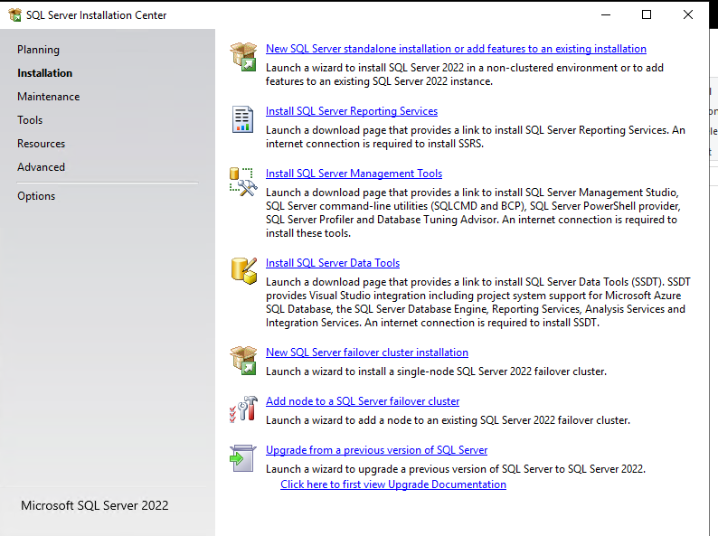Open Install SQL Server Data Tools link
The height and width of the screenshot is (536, 718).
[333, 263]
